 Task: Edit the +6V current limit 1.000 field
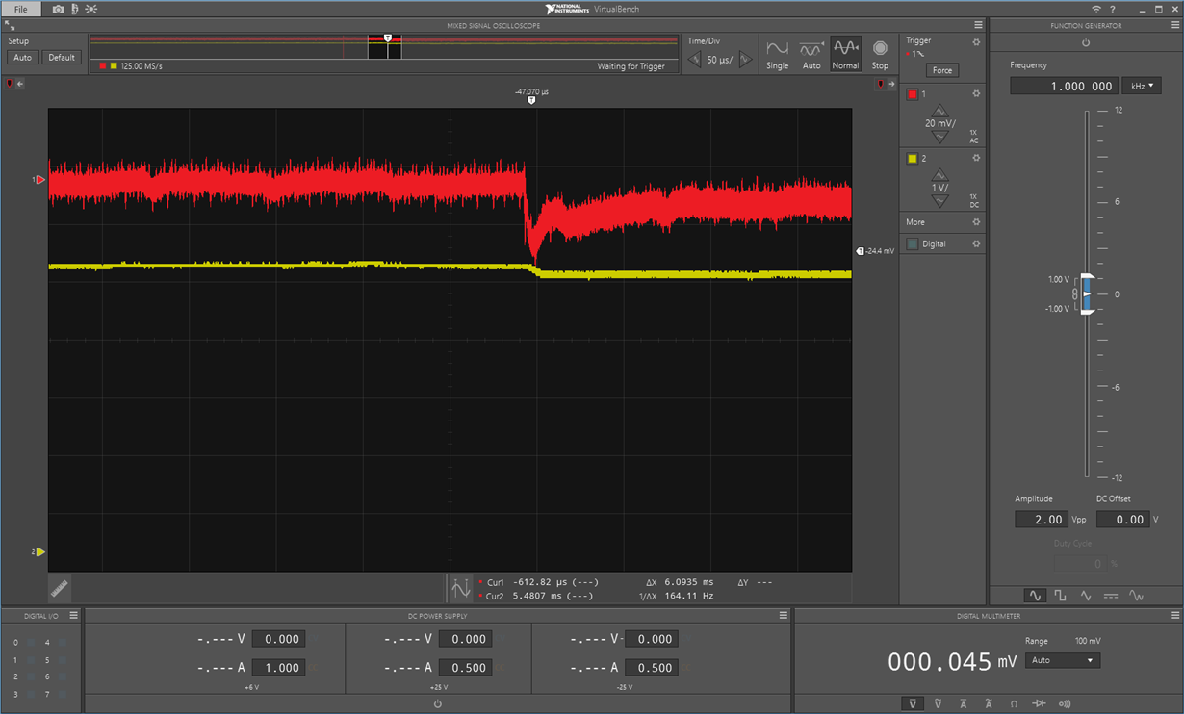(279, 668)
